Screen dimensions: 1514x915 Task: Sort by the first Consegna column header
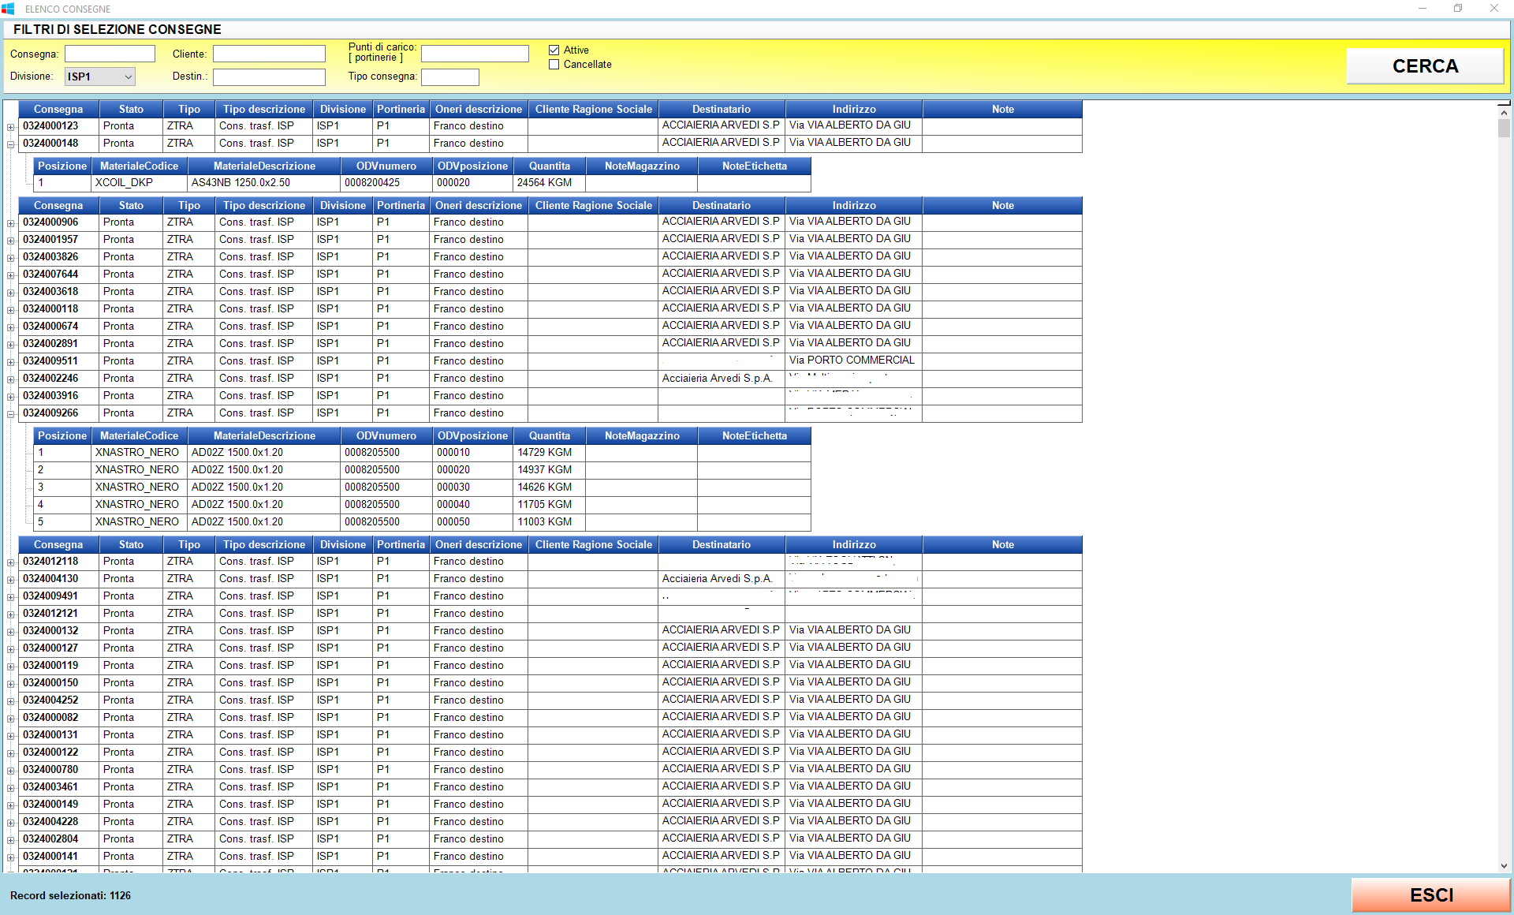(x=58, y=109)
